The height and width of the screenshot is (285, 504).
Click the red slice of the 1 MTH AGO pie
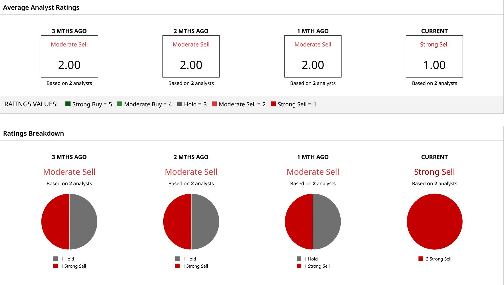click(x=299, y=222)
